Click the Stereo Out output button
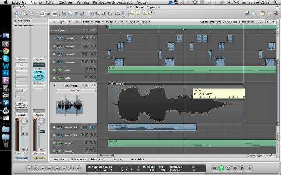Image resolution: width=281 pixels, height=175 pixels. (21, 106)
